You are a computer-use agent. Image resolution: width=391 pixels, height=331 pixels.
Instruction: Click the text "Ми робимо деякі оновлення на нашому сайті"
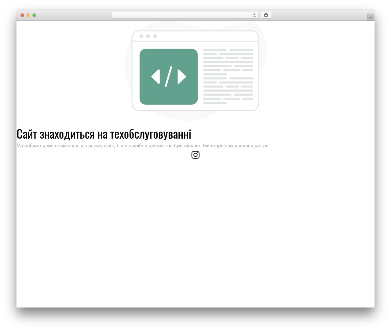pos(66,146)
